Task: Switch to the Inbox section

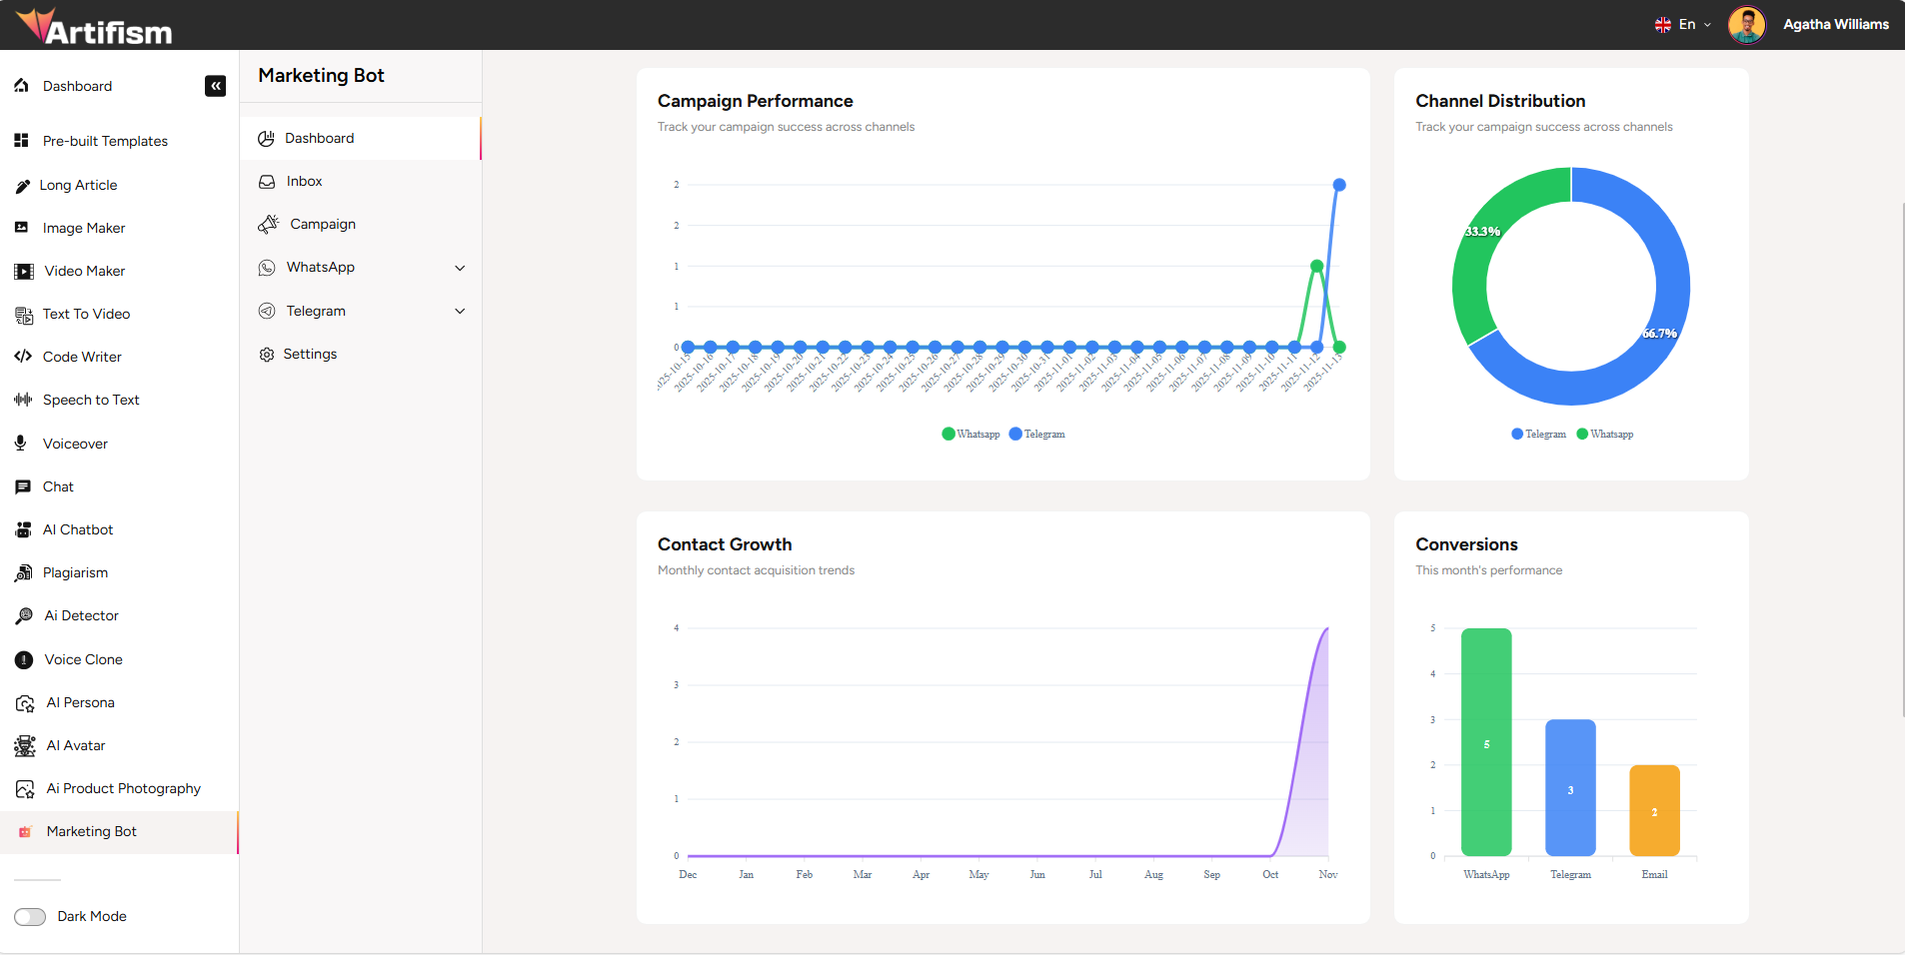Action: [303, 181]
